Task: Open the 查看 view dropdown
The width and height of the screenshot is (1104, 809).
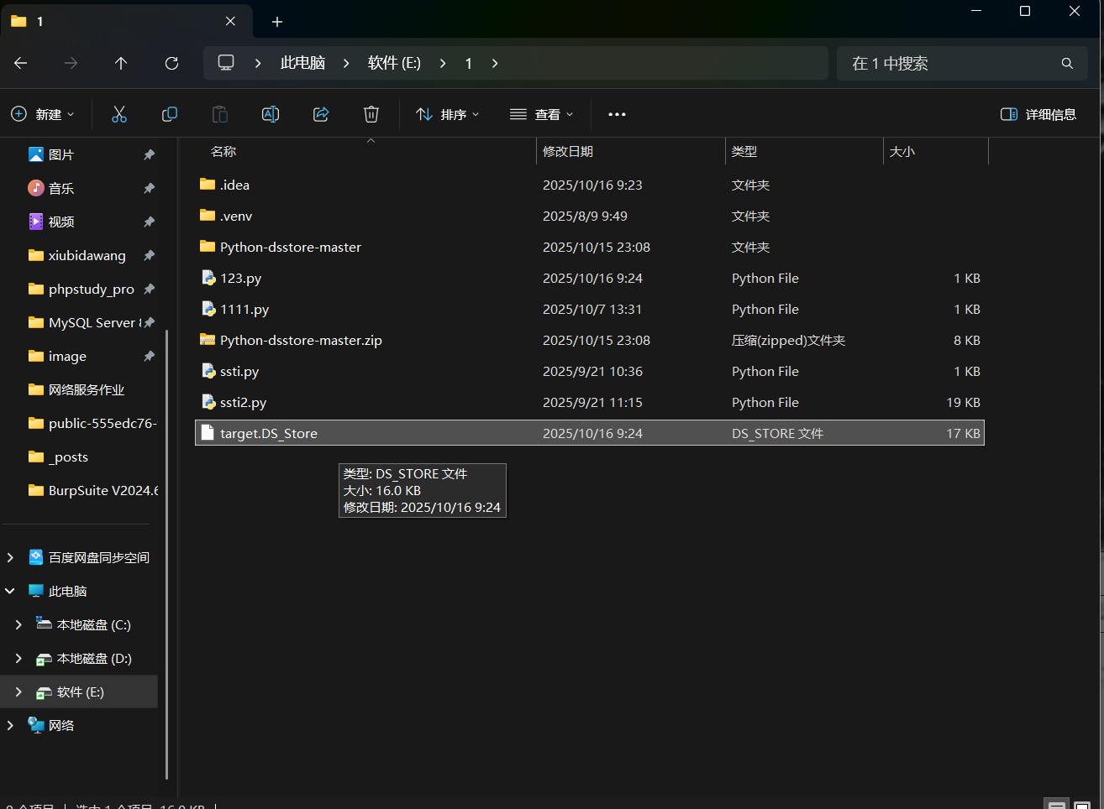Action: [542, 114]
